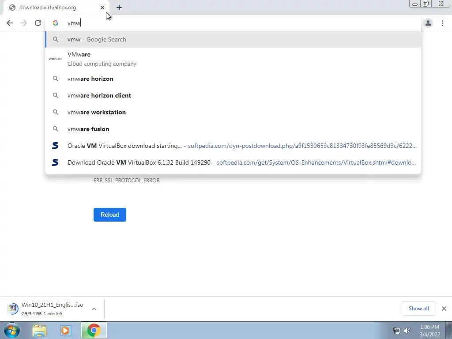Open the Chrome profile avatar
452x339 pixels.
428,23
